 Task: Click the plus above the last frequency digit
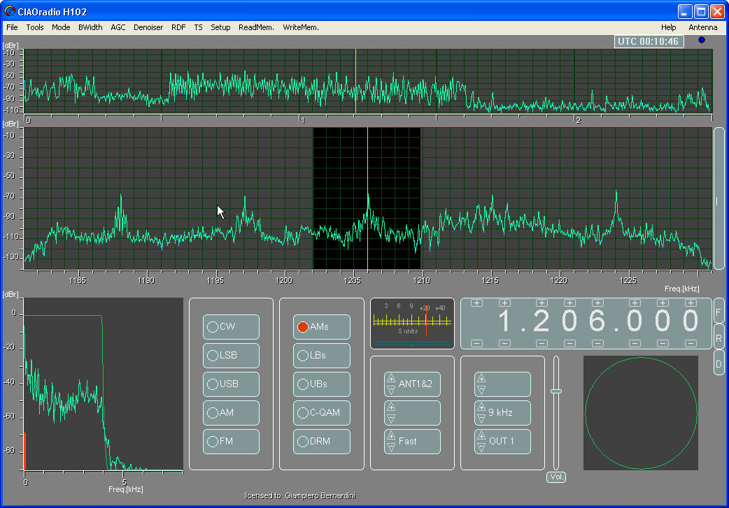pyautogui.click(x=691, y=303)
